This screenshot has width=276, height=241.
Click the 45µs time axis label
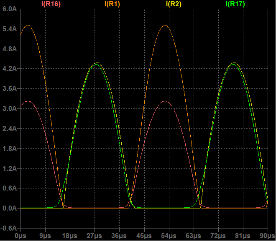pyautogui.click(x=144, y=236)
